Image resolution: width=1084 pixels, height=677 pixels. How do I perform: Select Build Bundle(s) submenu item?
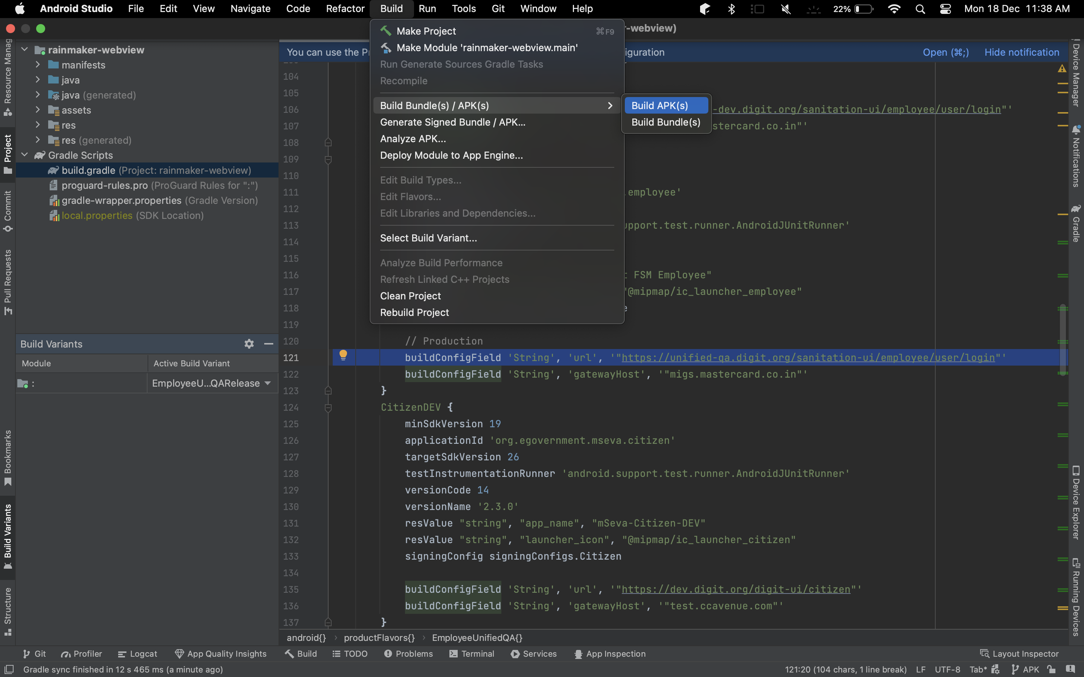coord(666,122)
